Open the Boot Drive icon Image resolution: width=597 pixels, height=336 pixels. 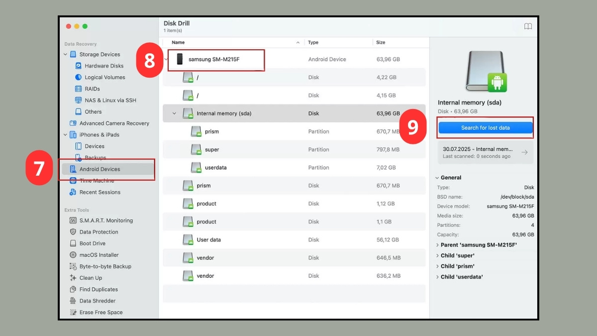coord(73,243)
